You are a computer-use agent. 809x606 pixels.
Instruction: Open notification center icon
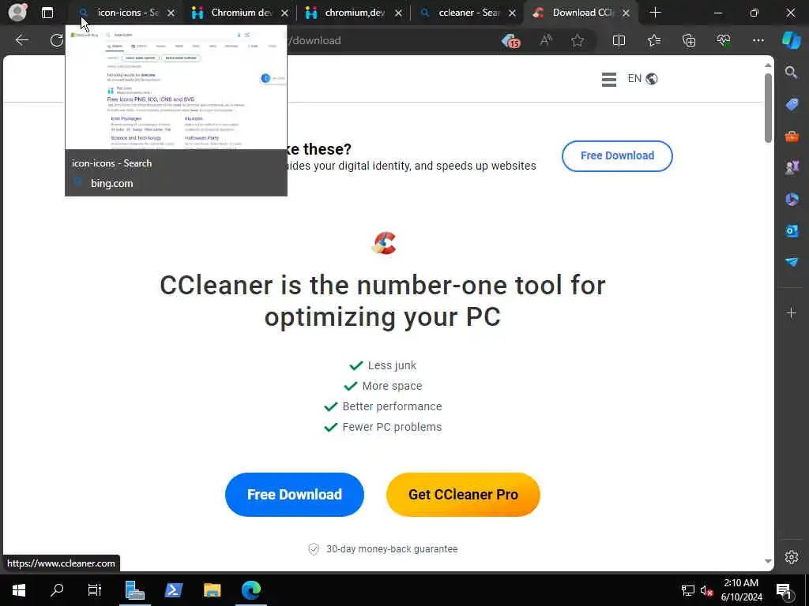[785, 590]
